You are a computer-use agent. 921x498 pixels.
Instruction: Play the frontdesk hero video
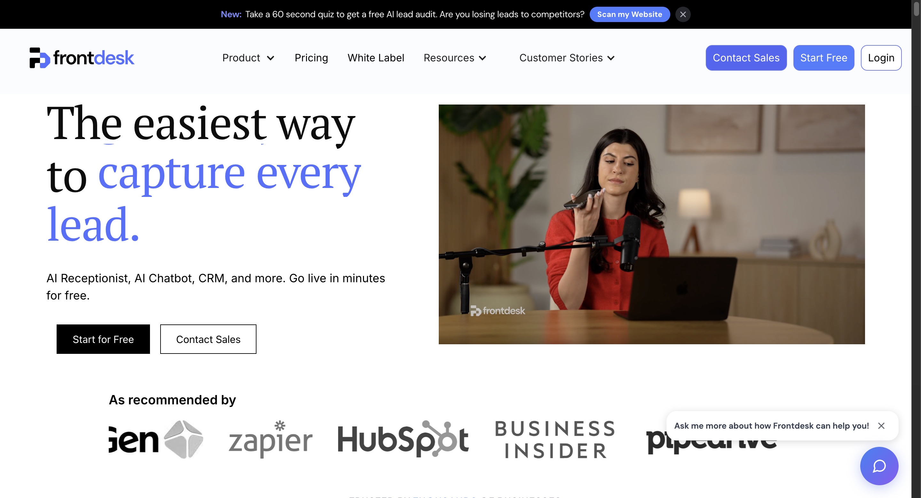652,224
